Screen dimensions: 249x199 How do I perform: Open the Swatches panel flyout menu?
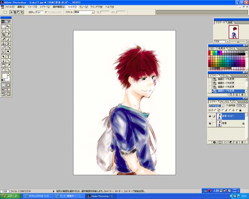247,49
